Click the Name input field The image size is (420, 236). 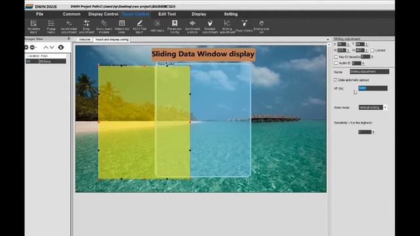(x=369, y=71)
